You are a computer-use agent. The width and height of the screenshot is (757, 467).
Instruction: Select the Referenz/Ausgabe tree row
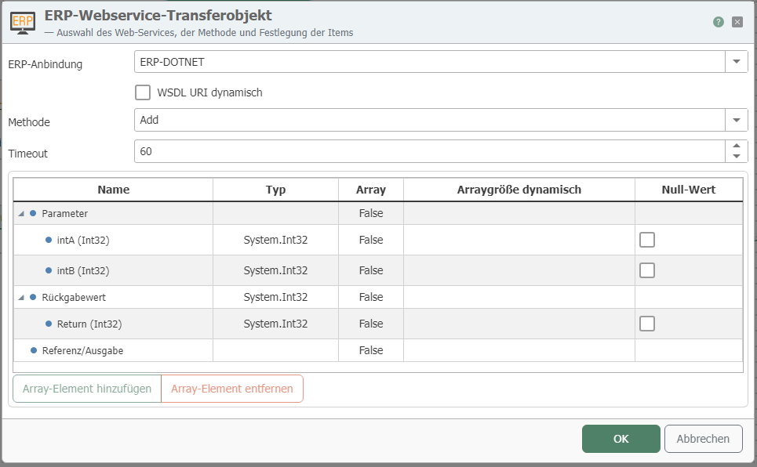click(82, 350)
